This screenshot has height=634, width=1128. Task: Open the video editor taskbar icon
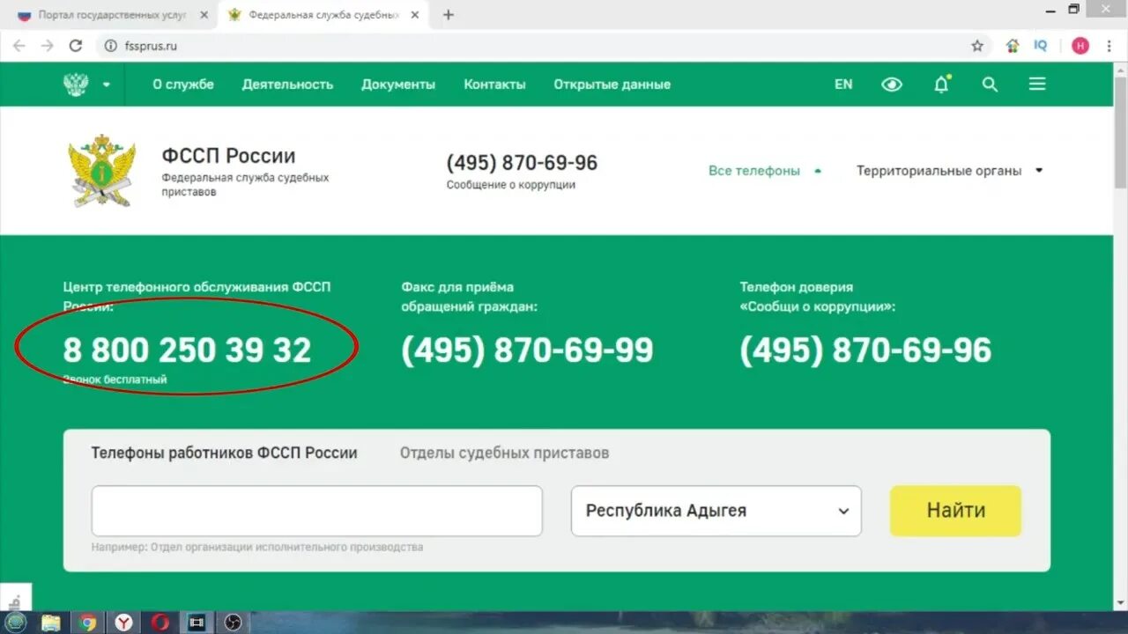(x=196, y=623)
